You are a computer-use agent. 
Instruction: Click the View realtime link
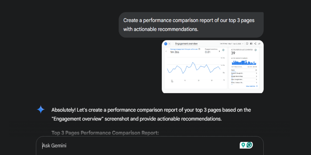(251, 86)
